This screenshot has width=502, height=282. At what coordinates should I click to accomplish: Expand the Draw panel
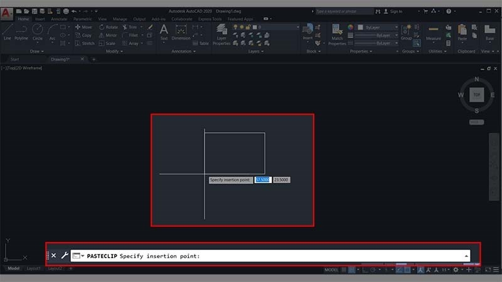[36, 51]
